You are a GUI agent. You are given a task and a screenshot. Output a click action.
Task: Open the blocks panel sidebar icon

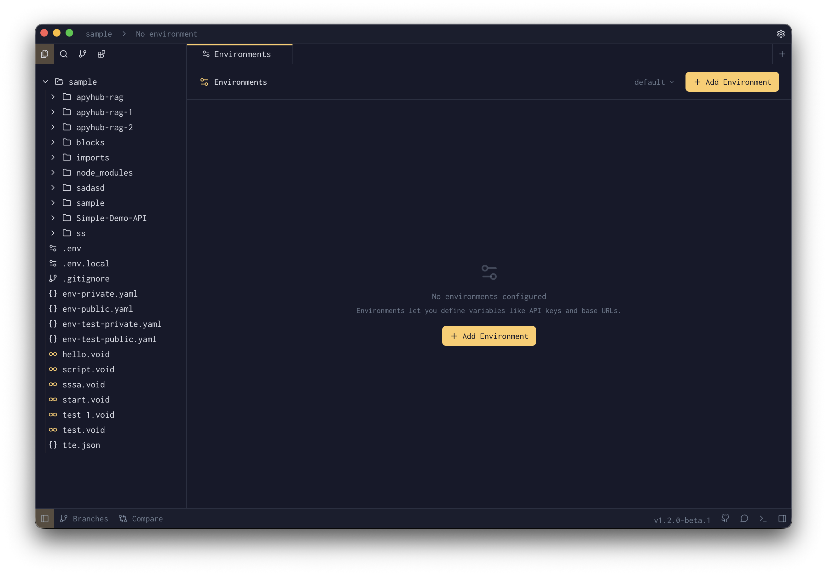101,54
